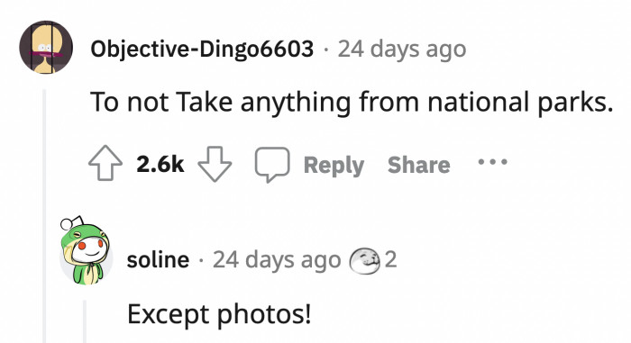631x343 pixels.
Task: Collapse soline's reply using its thread line
Action: 85,321
